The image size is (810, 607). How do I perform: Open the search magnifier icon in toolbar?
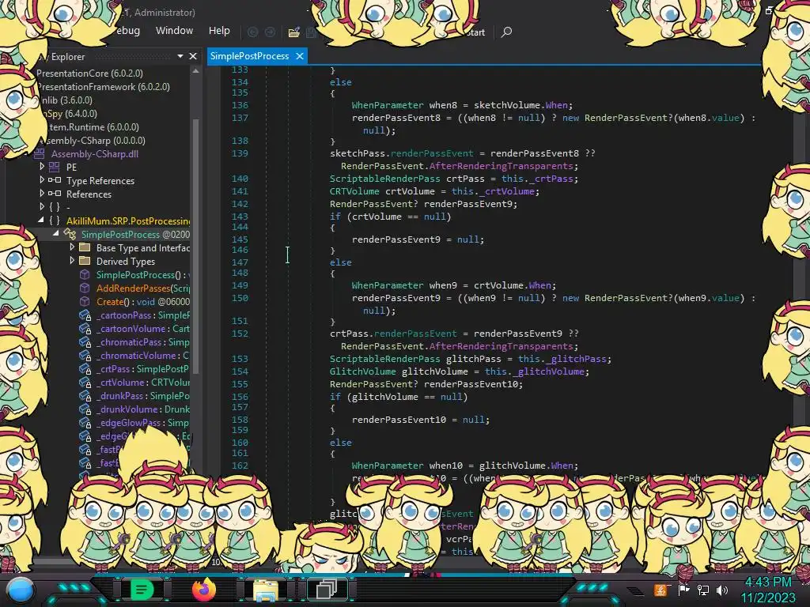click(507, 32)
